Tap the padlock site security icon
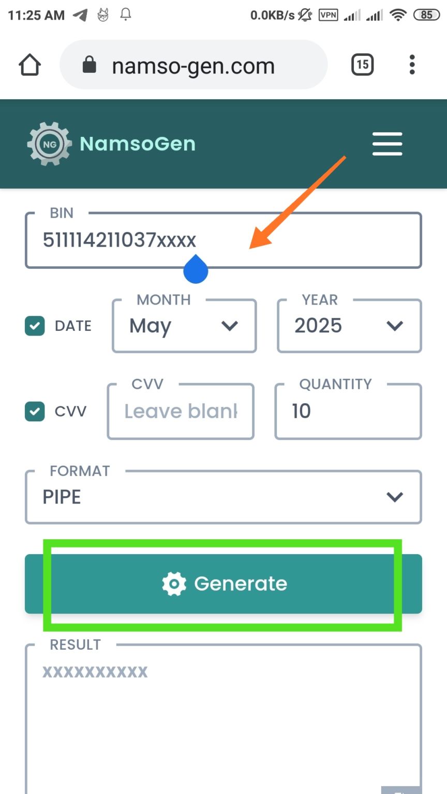 (90, 65)
